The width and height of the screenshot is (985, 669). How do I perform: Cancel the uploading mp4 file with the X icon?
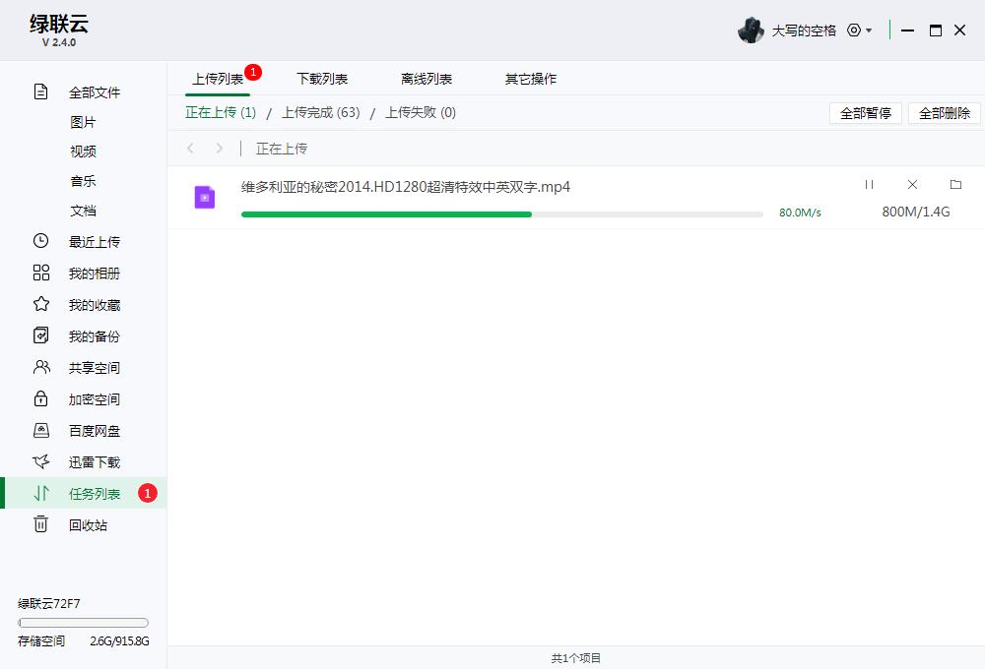coord(912,184)
